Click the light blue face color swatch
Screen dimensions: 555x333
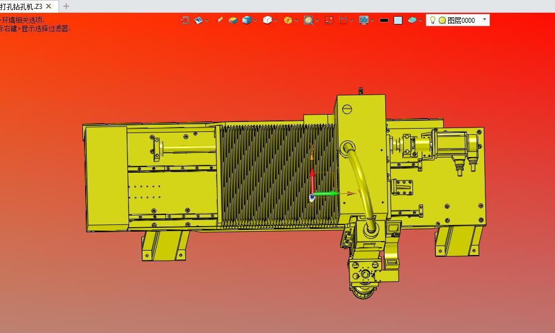[x=398, y=21]
